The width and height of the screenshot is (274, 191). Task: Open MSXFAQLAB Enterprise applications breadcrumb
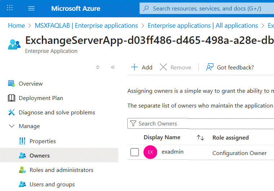click(x=86, y=26)
